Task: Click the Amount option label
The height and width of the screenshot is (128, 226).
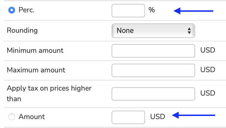Action: pos(32,117)
